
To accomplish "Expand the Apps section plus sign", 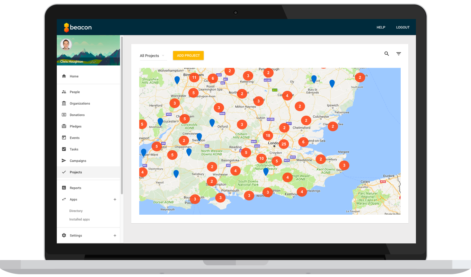I will pyautogui.click(x=115, y=199).
